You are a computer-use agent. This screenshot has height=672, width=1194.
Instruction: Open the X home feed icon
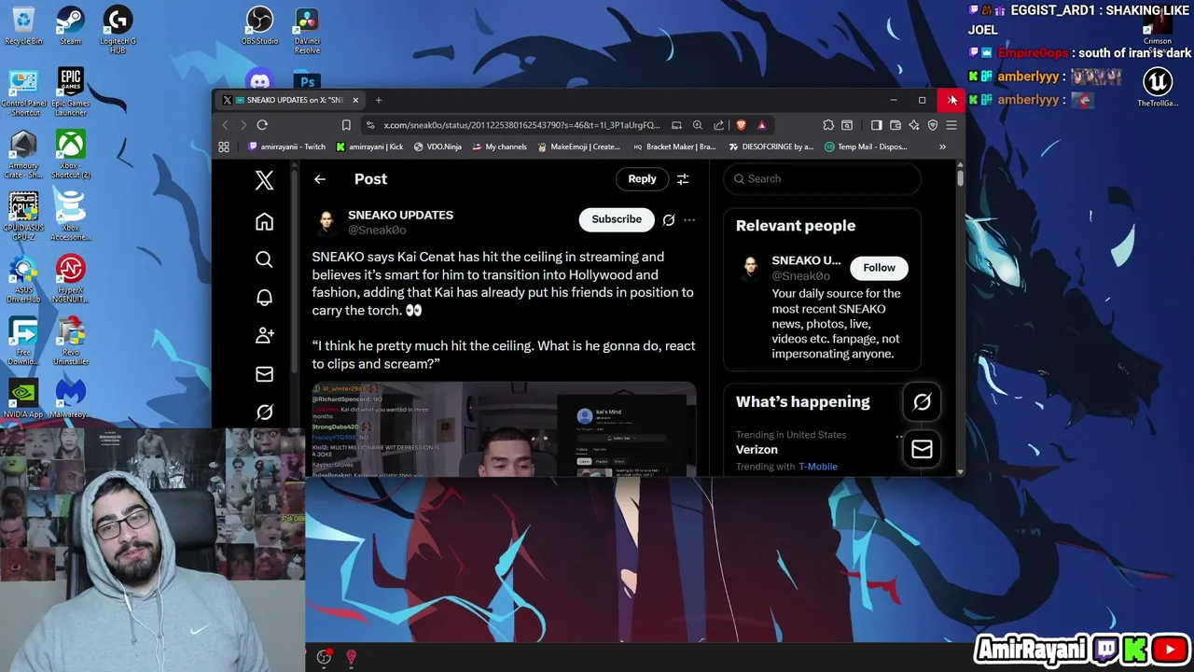tap(264, 221)
